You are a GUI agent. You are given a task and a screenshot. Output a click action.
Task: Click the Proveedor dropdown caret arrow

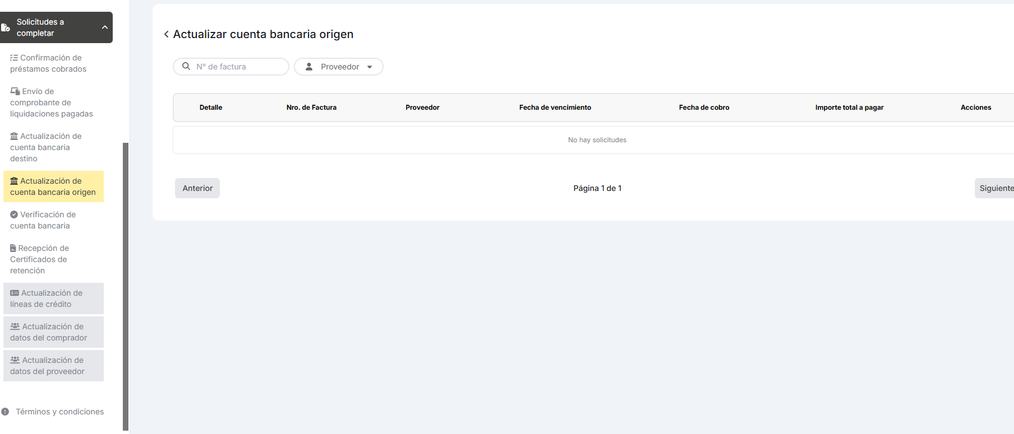click(370, 67)
